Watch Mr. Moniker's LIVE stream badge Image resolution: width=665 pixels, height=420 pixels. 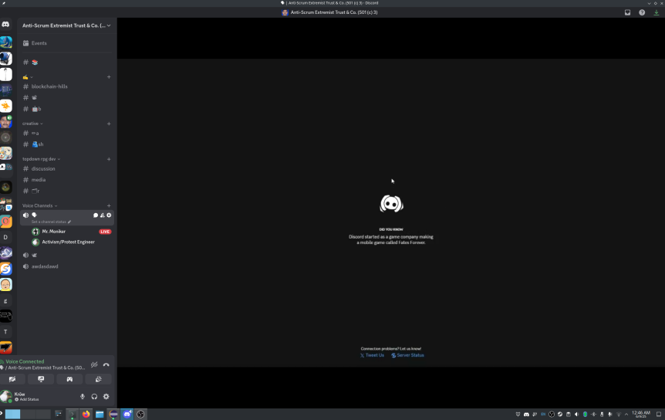click(105, 232)
